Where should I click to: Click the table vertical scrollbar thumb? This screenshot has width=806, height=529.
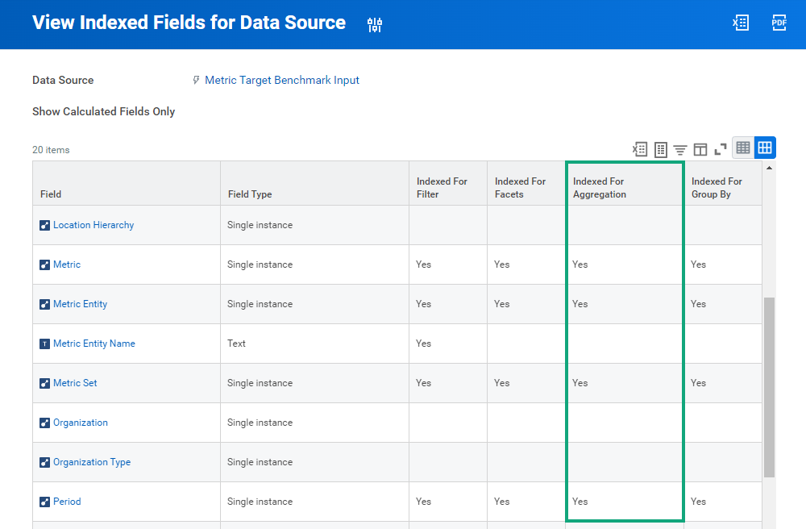pos(769,387)
